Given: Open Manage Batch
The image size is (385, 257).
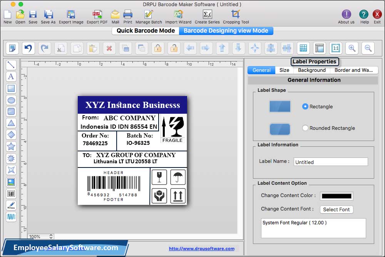Looking at the screenshot, I should [149, 17].
